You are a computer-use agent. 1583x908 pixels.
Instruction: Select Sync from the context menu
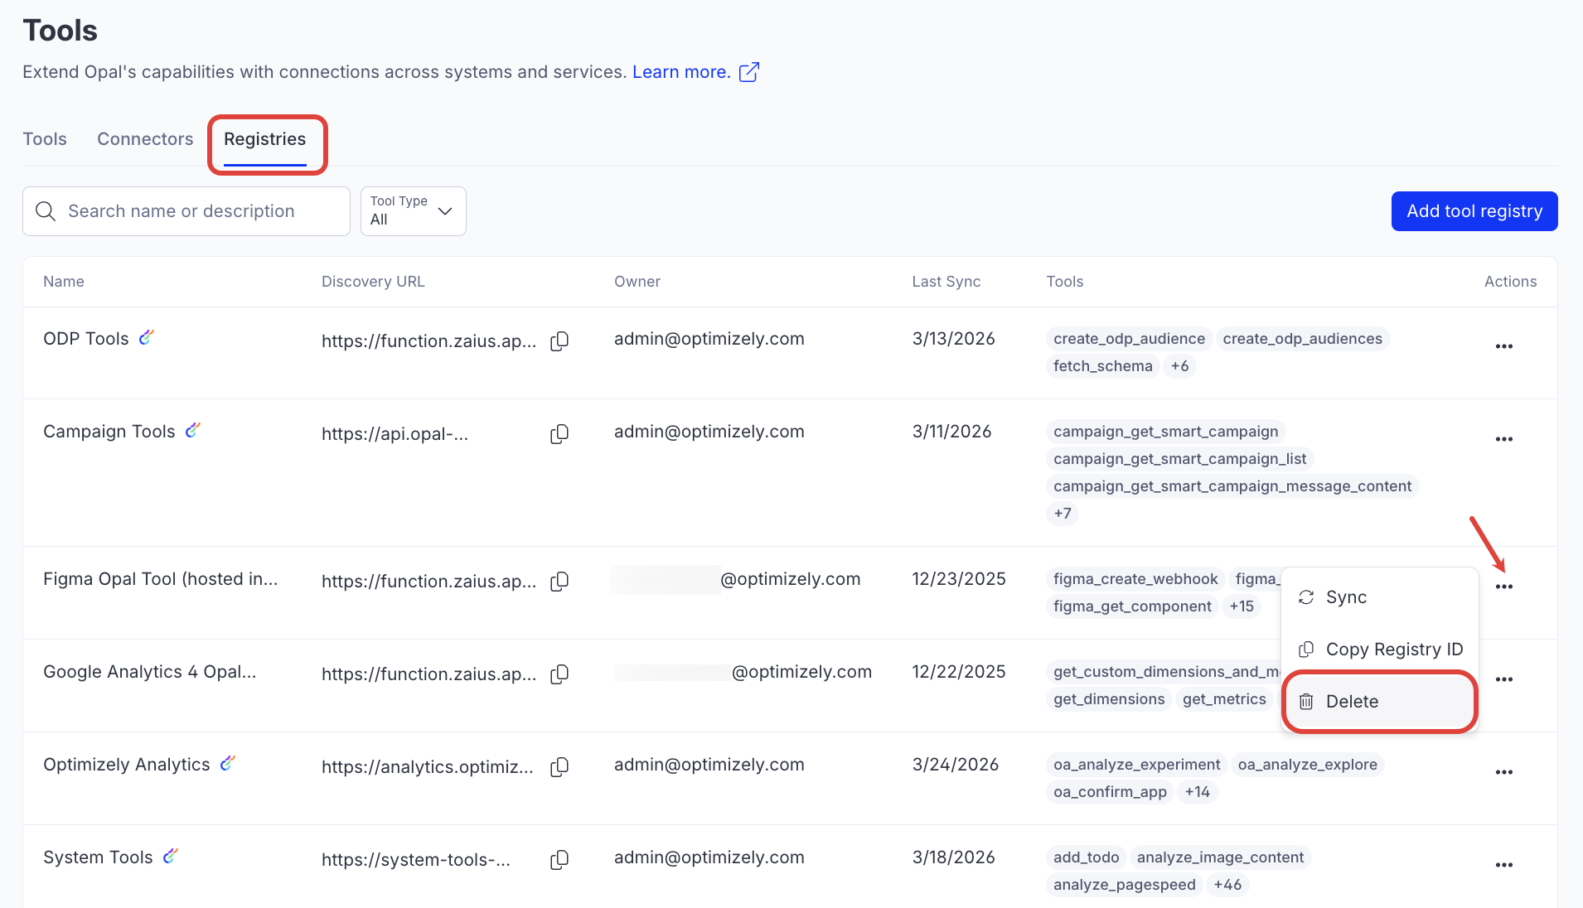click(x=1346, y=597)
